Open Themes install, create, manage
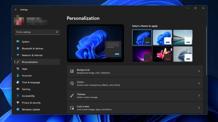This screenshot has height=122, width=218. coord(135,95)
